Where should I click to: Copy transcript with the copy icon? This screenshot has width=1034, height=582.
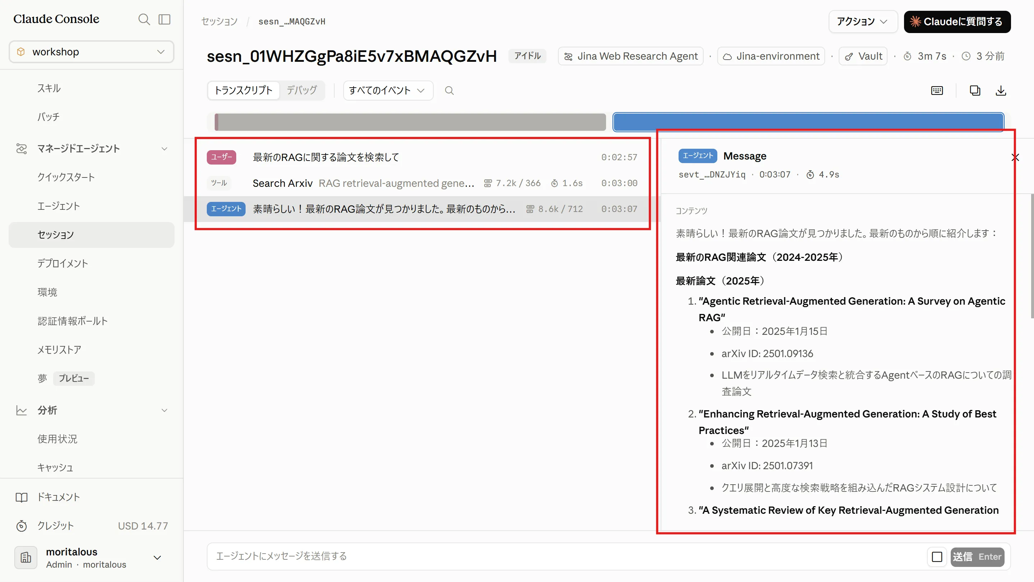[975, 91]
